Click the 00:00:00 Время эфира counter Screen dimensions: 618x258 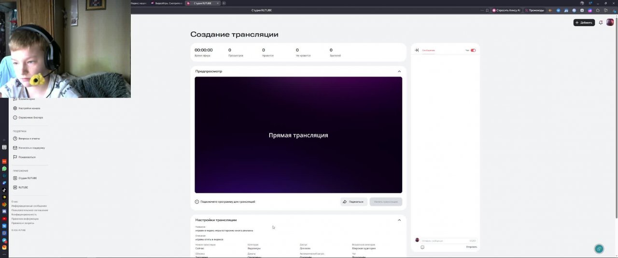click(x=203, y=50)
